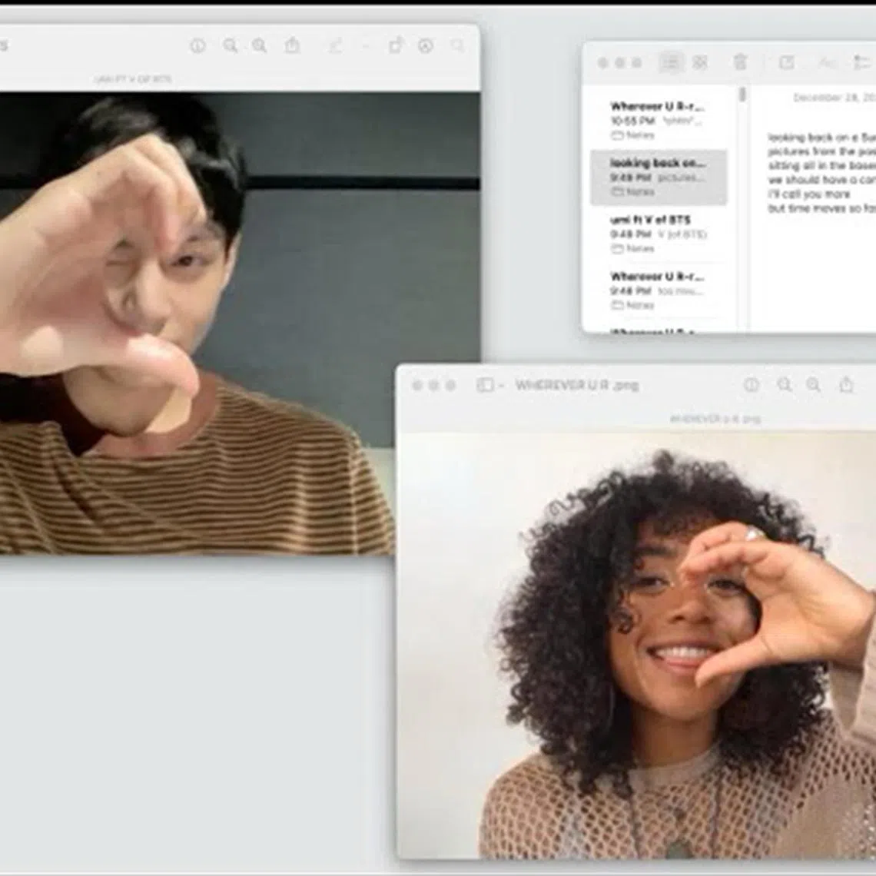Zoom in on the left Preview window image

pyautogui.click(x=260, y=46)
